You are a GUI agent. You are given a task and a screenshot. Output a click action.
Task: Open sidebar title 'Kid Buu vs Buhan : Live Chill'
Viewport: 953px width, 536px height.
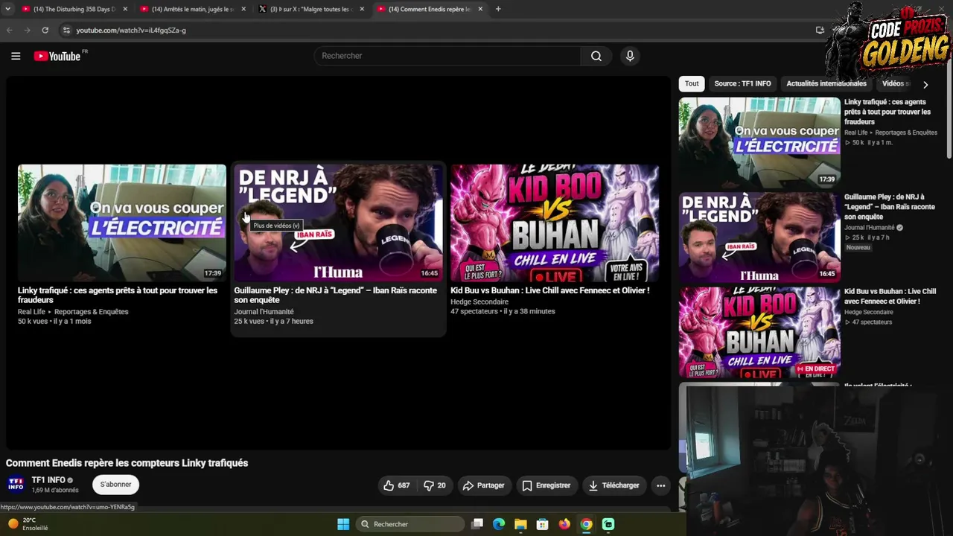[890, 296]
